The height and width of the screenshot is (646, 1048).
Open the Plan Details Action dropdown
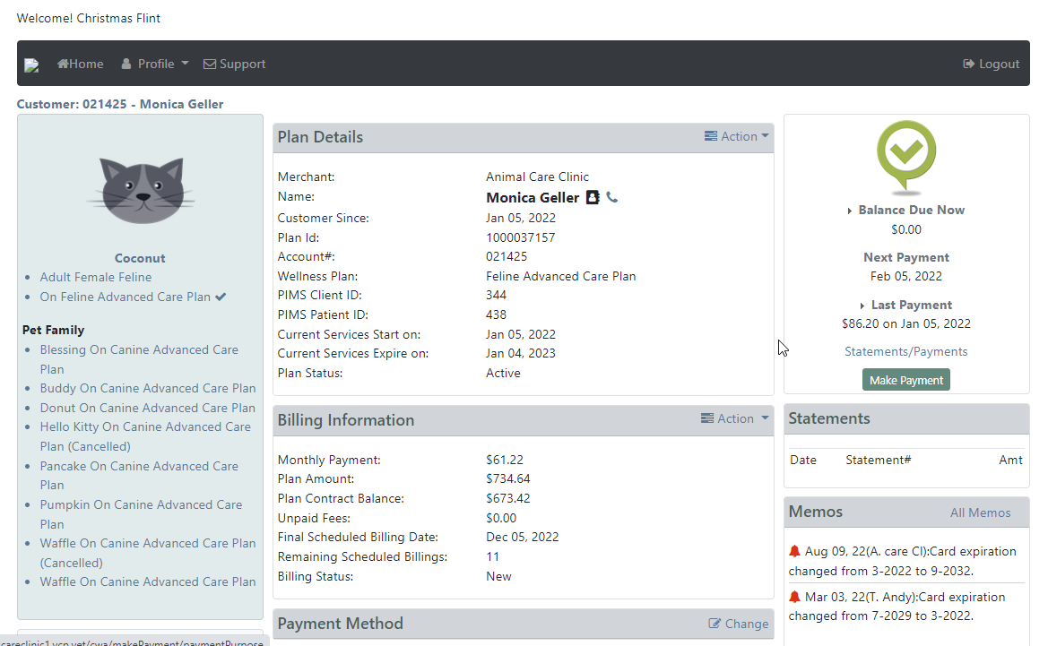737,136
